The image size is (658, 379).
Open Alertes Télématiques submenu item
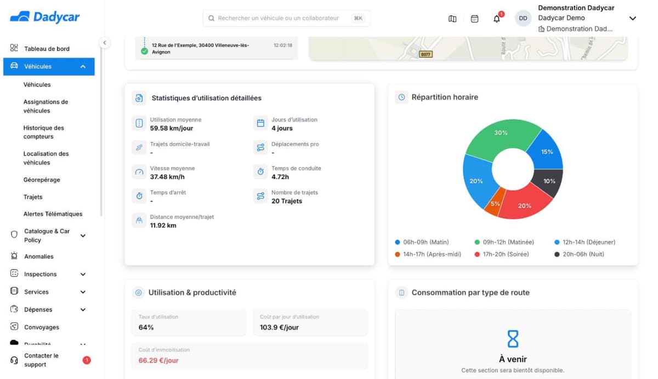tap(53, 214)
